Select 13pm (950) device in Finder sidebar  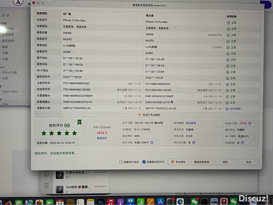click(x=10, y=92)
